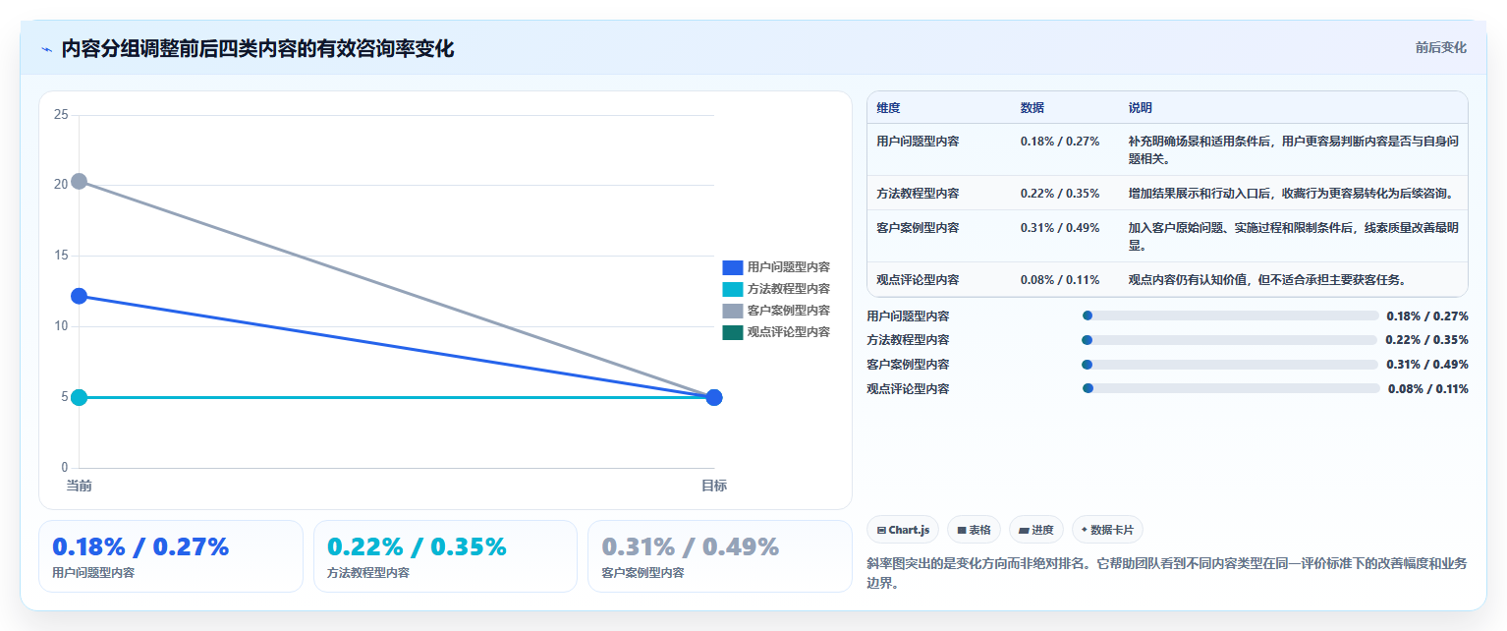Click the 数据卡片 tag
1507x631 pixels.
click(1107, 530)
